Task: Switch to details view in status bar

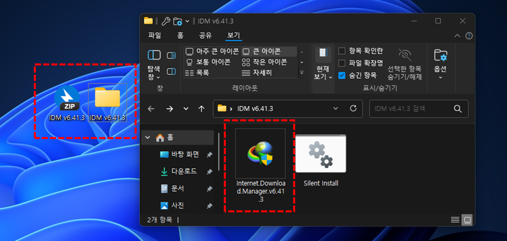Action: coord(455,220)
